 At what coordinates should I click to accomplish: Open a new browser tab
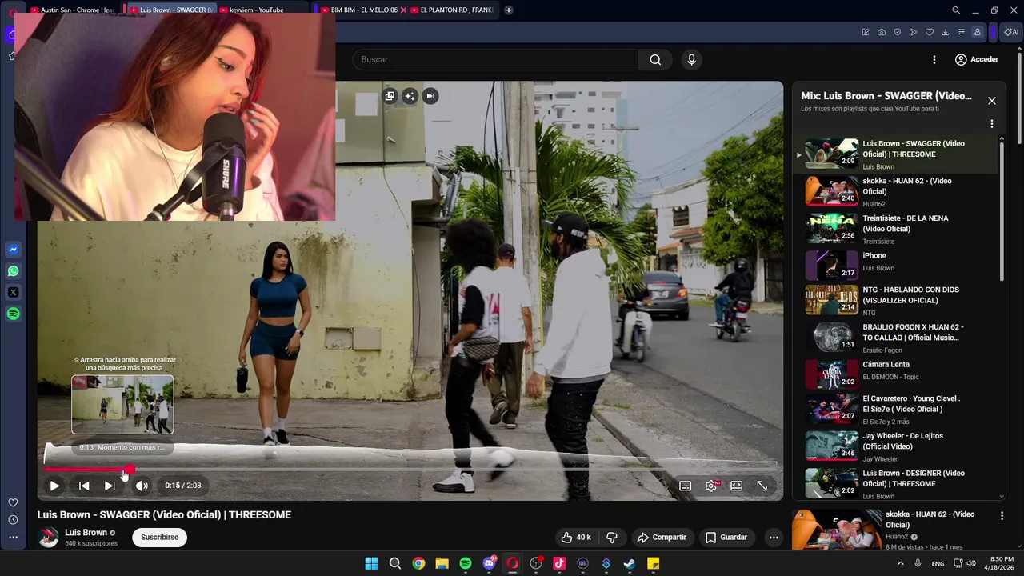(x=509, y=10)
